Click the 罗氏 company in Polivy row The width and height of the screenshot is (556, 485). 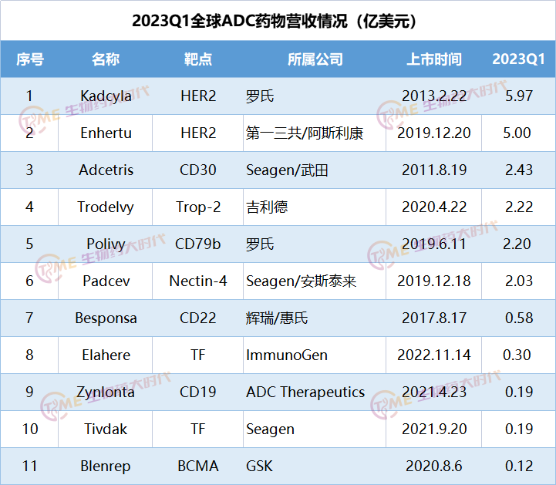pyautogui.click(x=260, y=244)
